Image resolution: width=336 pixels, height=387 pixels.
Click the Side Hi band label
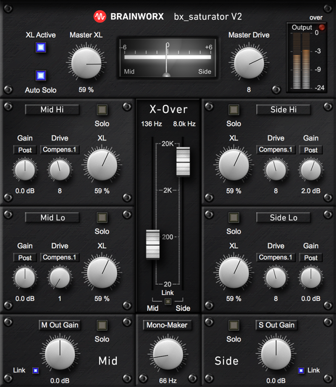coord(283,110)
